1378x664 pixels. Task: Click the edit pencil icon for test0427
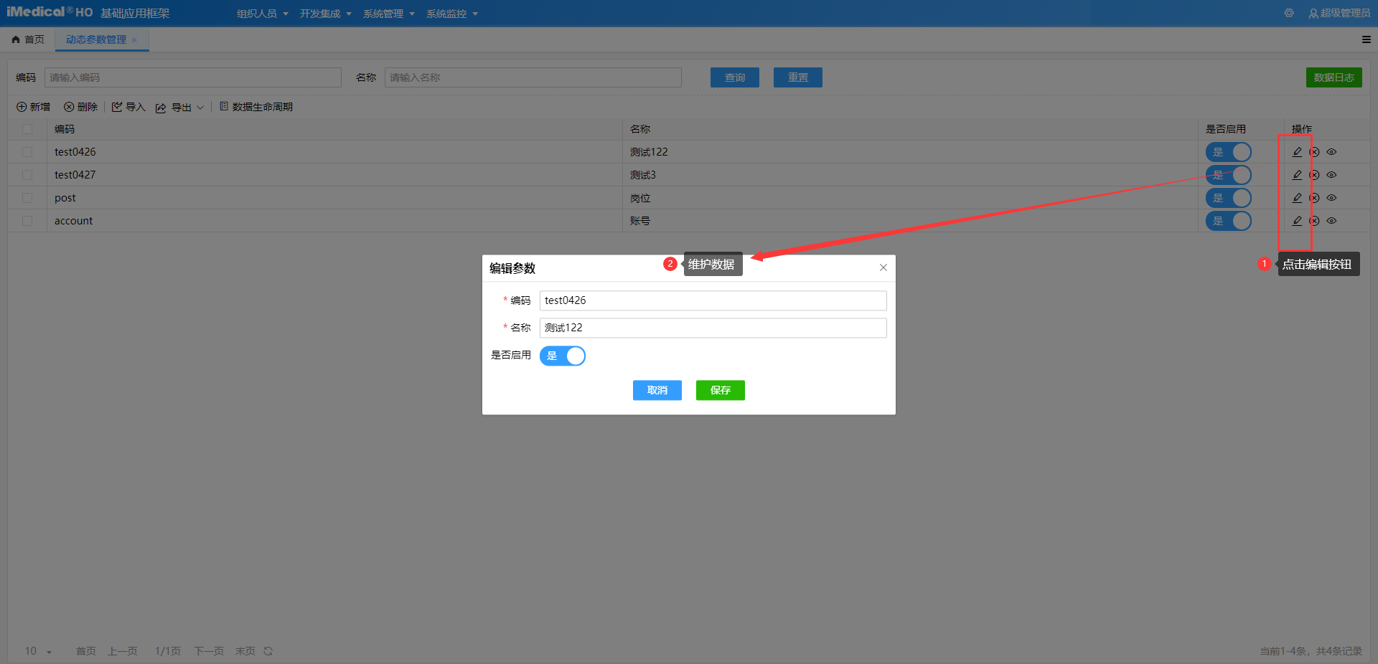click(1297, 175)
